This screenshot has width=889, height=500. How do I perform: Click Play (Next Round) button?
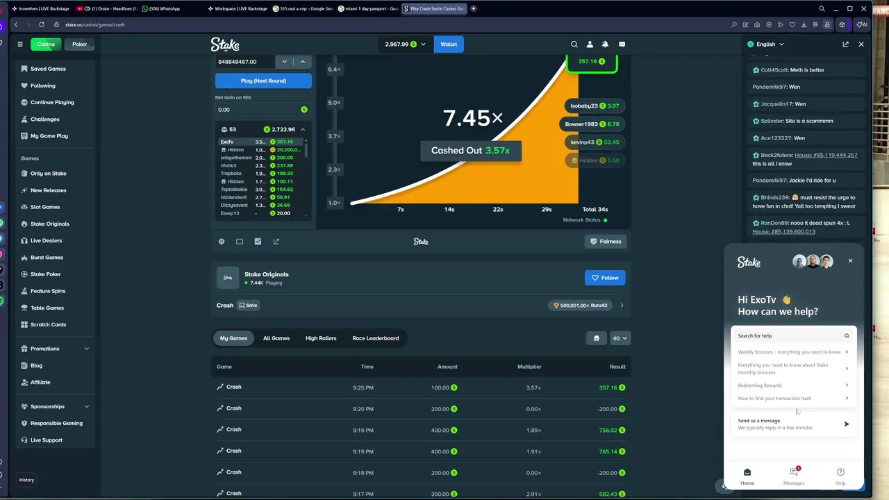(x=263, y=81)
